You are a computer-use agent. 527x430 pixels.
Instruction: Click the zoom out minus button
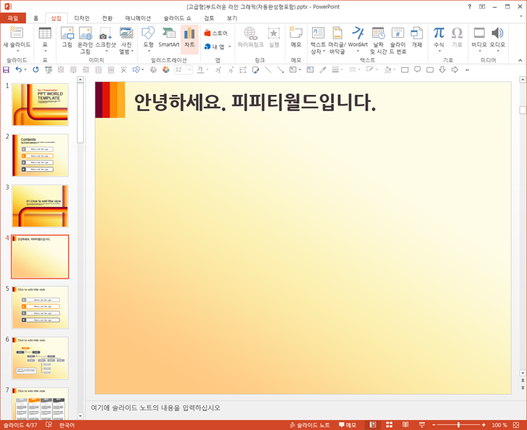(434, 425)
